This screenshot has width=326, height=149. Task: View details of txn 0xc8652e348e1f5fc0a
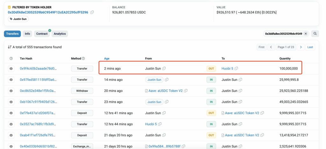pos(11,91)
